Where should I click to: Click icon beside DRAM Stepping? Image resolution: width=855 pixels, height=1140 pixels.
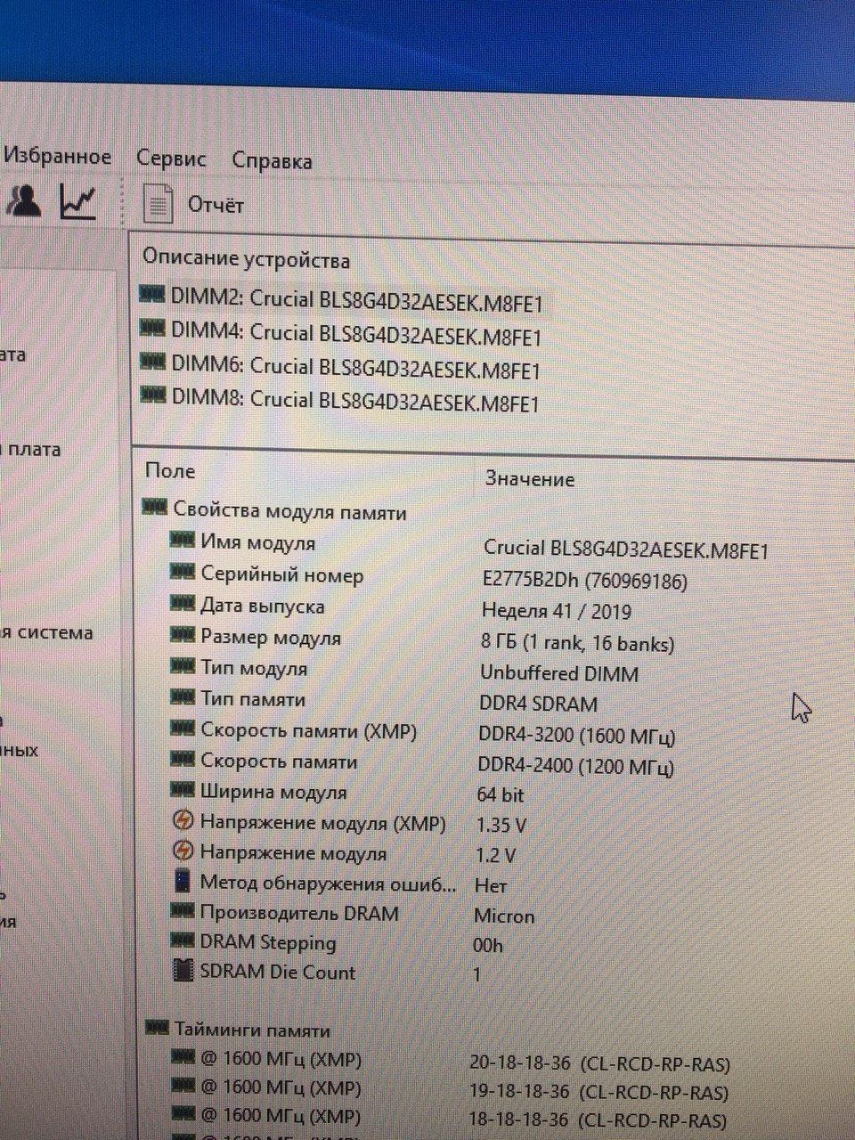point(183,940)
